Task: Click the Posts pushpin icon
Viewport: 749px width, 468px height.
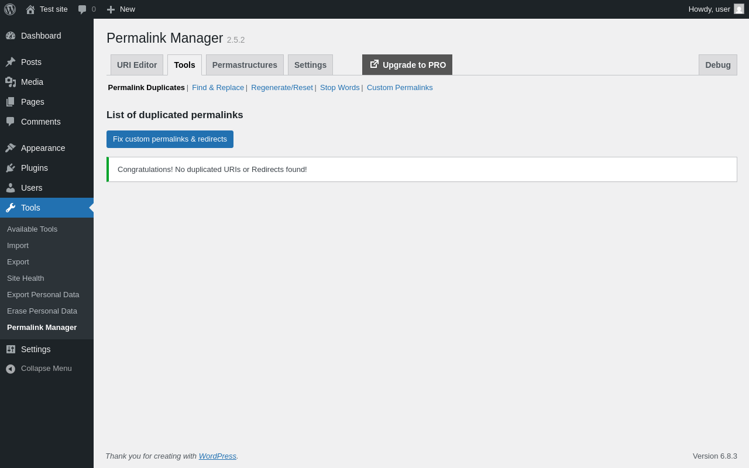Action: [x=11, y=62]
